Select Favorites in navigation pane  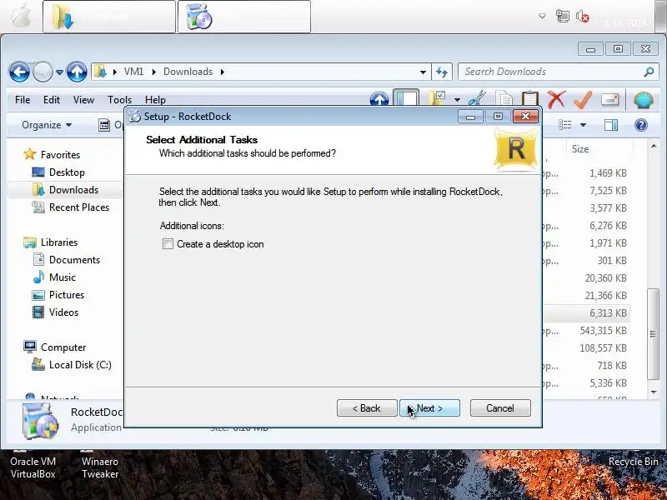[60, 155]
